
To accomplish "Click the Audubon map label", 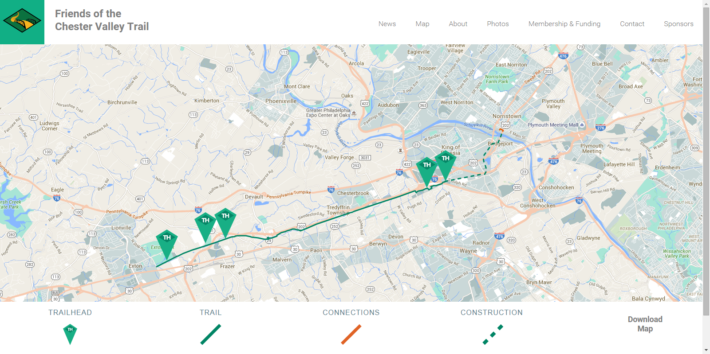I will tap(388, 105).
